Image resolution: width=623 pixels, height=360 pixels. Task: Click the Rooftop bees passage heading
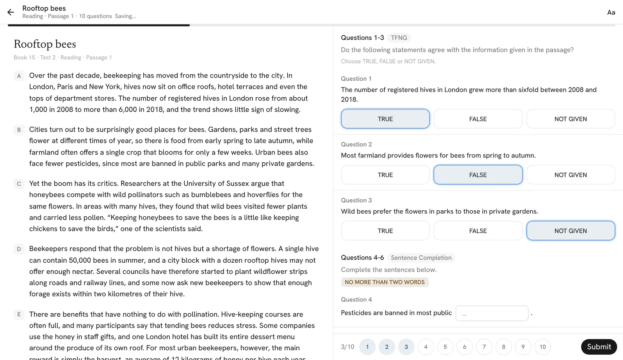pyautogui.click(x=45, y=44)
